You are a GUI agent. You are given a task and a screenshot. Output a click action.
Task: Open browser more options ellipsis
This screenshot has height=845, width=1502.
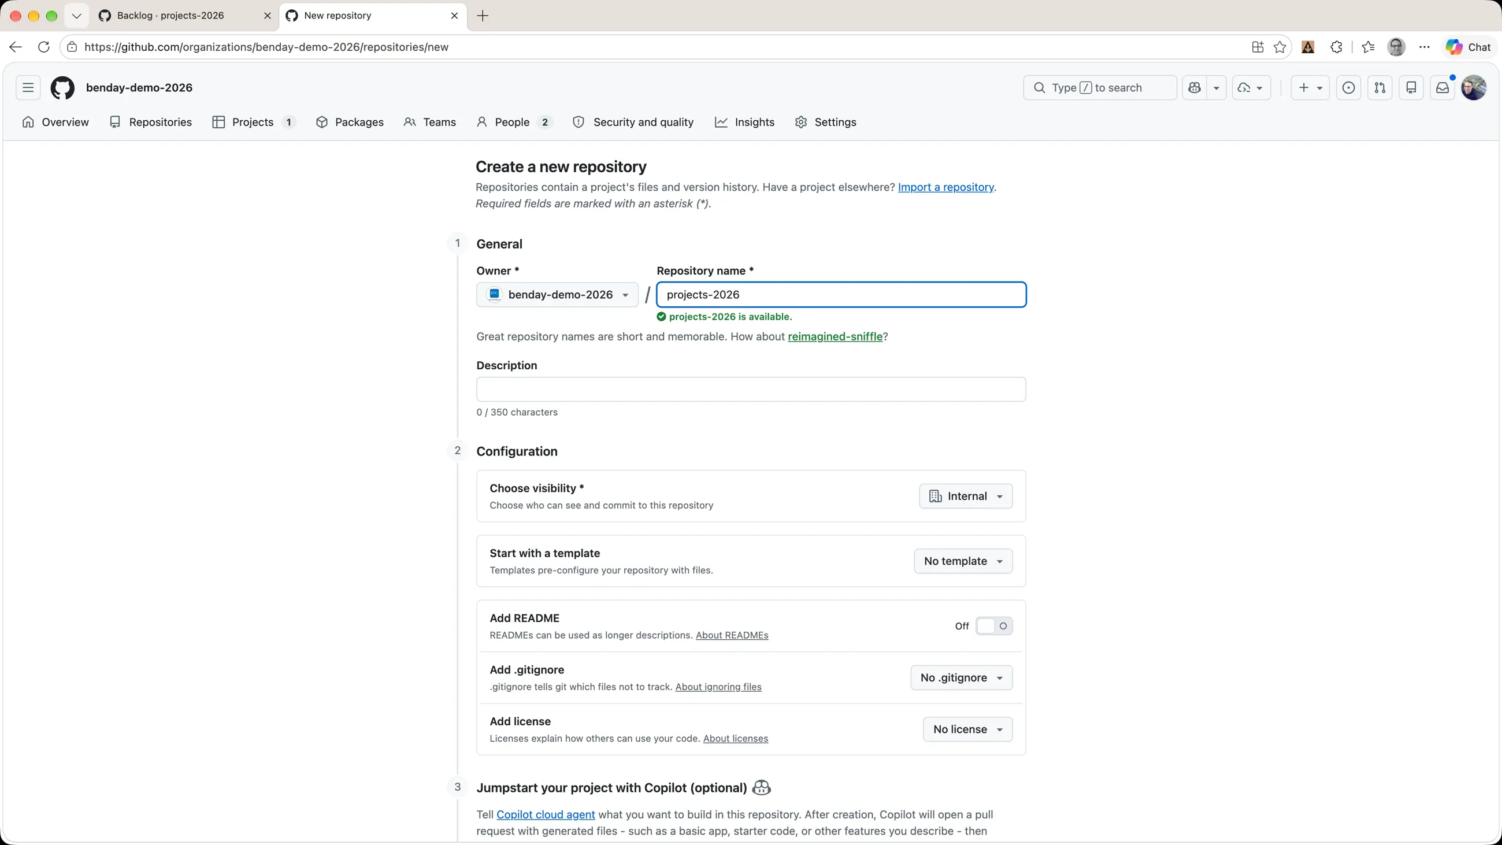1425,47
